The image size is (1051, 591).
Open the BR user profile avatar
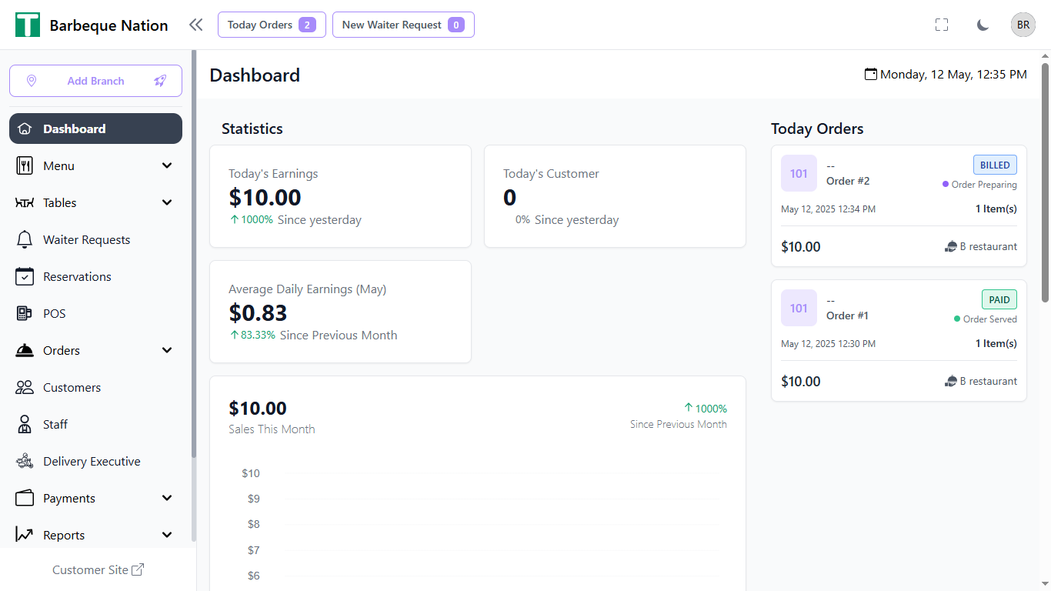[1023, 25]
